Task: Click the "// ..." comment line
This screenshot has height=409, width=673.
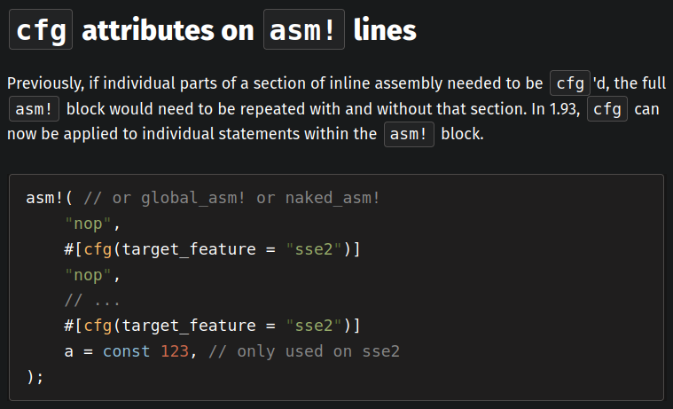Action: click(93, 300)
